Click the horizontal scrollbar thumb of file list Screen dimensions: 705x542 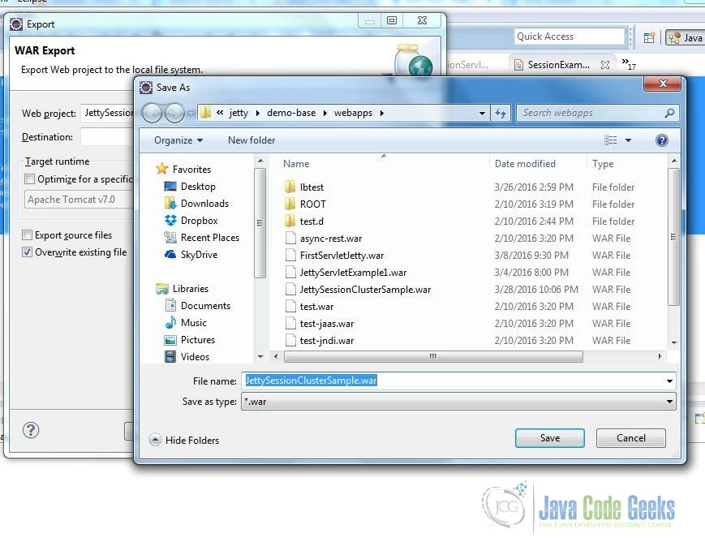[x=433, y=357]
